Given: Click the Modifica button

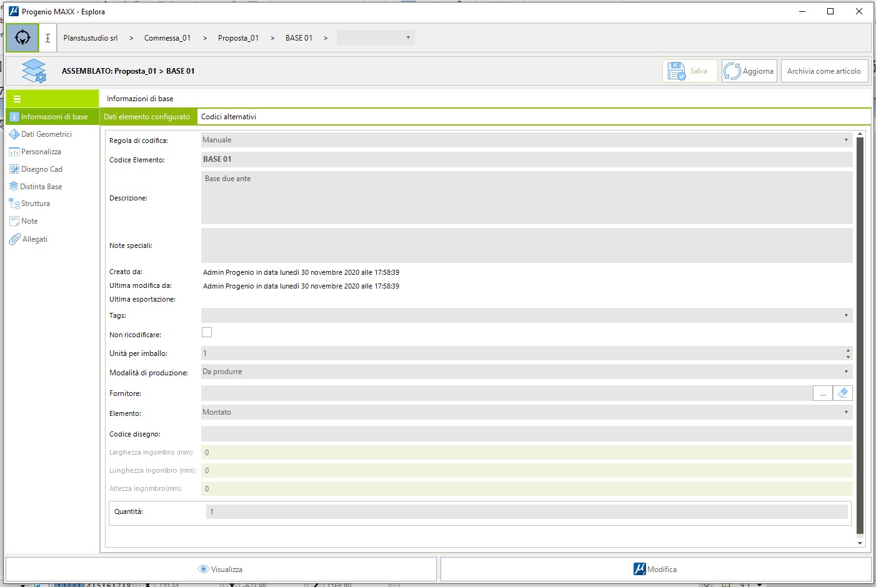Looking at the screenshot, I should (656, 570).
